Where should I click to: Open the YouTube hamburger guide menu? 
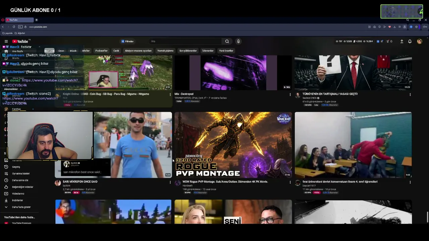(6, 42)
